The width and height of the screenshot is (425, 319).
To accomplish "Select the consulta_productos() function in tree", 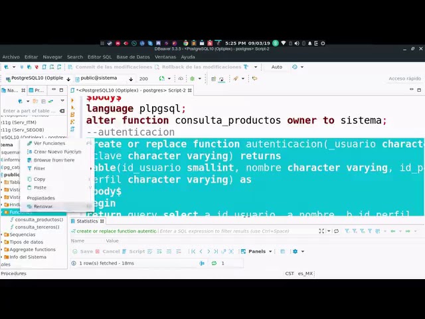I will point(39,220).
